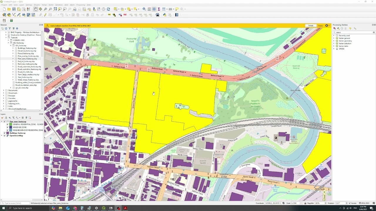The width and height of the screenshot is (376, 211).
Task: Collapse the Plan_zone_footscray layer legend
Action: pos(1,121)
